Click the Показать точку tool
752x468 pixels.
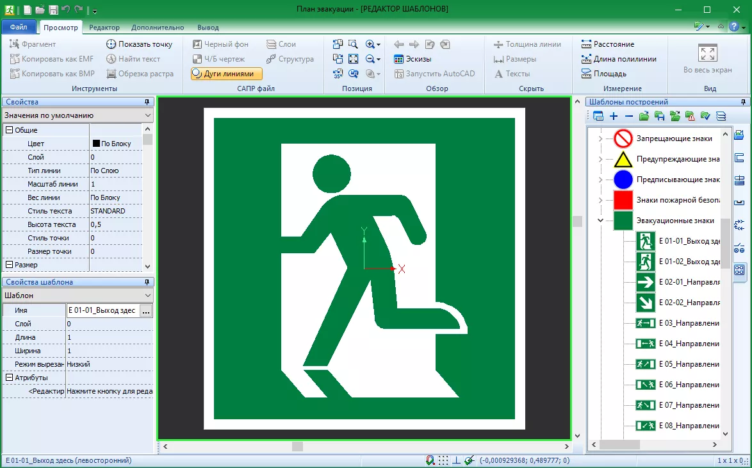[139, 44]
